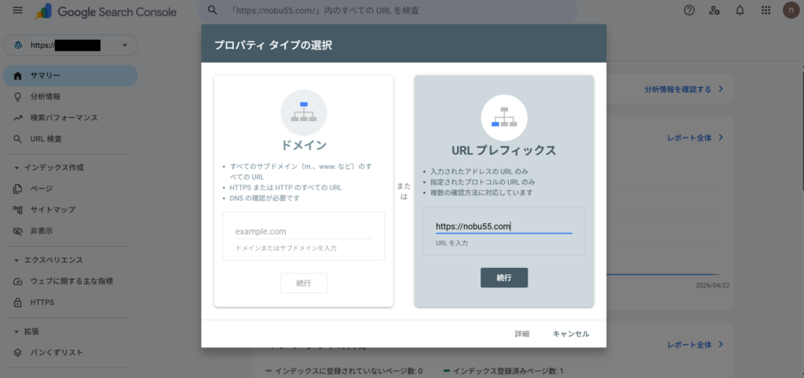Click the example.com domain input field

point(302,232)
